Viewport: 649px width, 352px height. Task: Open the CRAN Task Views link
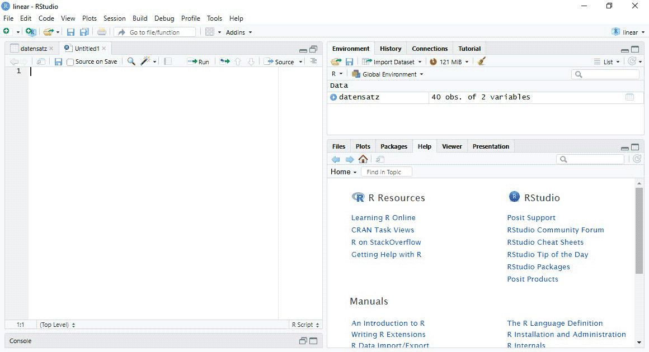point(383,230)
